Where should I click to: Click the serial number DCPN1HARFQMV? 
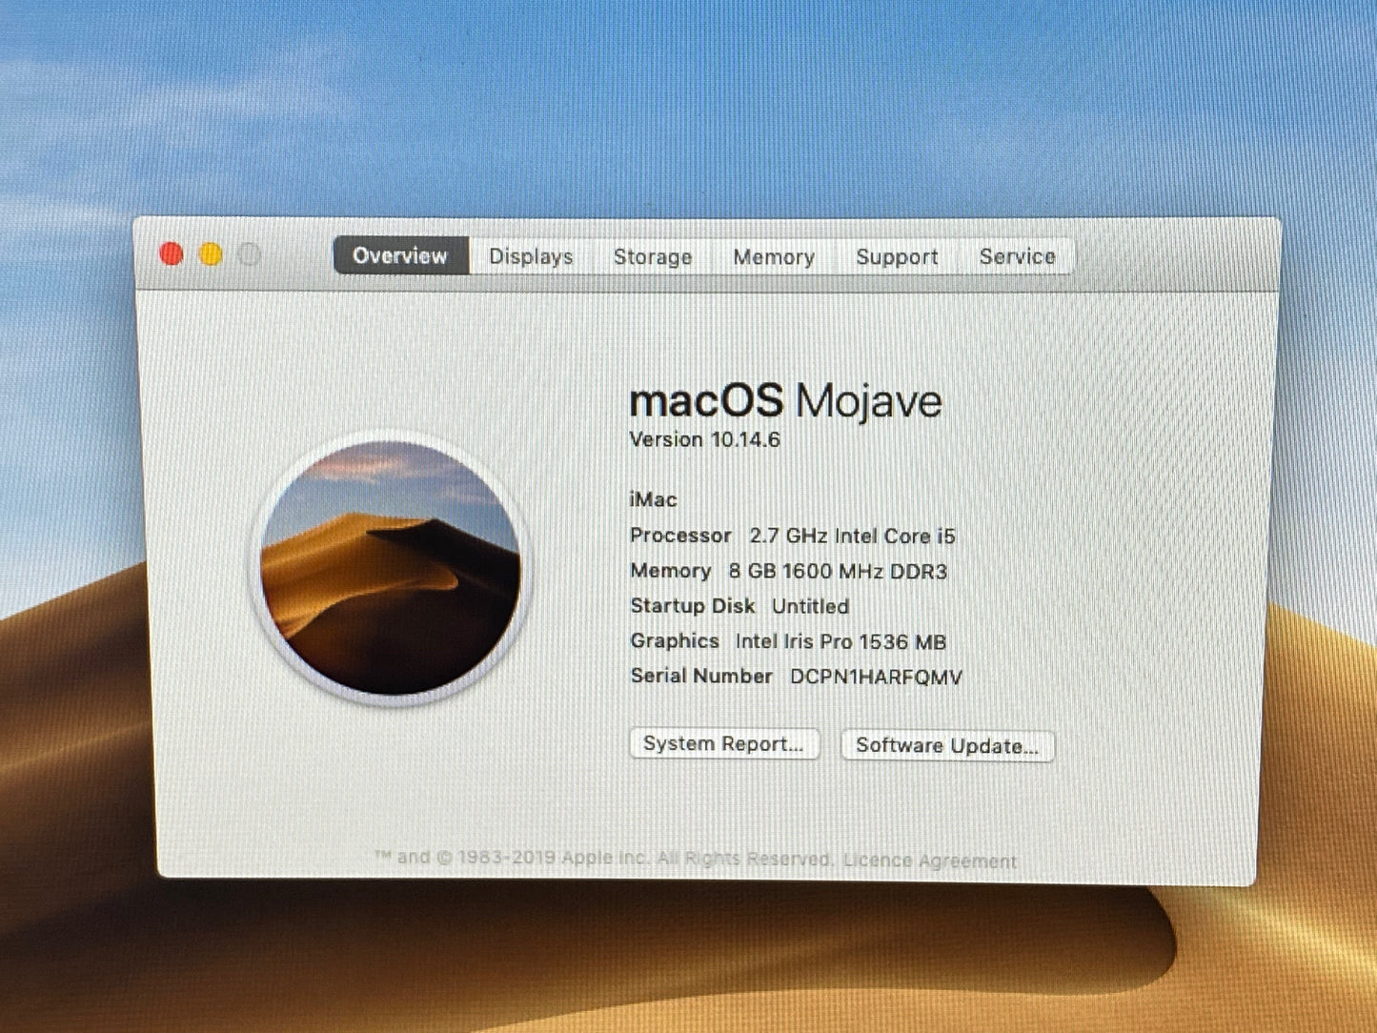click(876, 677)
